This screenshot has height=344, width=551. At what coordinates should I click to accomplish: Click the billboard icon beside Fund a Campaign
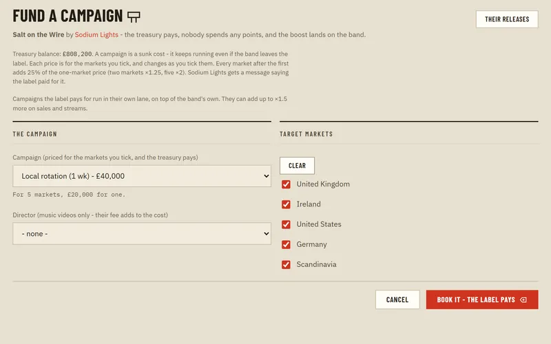(134, 17)
